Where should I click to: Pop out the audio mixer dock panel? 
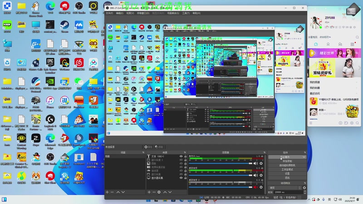point(265,152)
